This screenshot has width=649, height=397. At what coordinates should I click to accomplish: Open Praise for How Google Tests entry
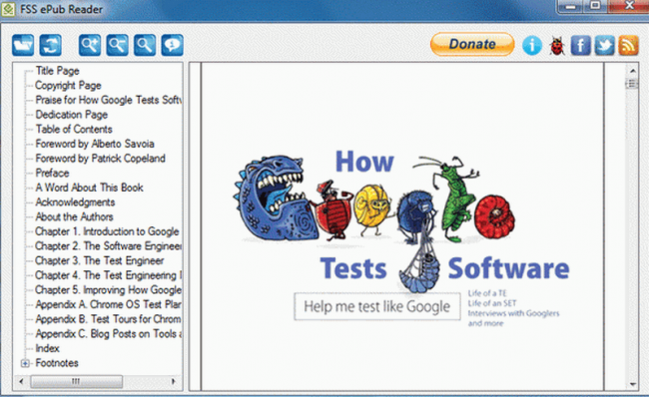pos(108,100)
